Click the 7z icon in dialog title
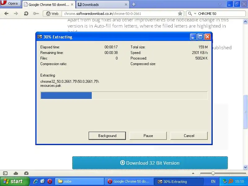The height and width of the screenshot is (186, 248). click(40, 37)
